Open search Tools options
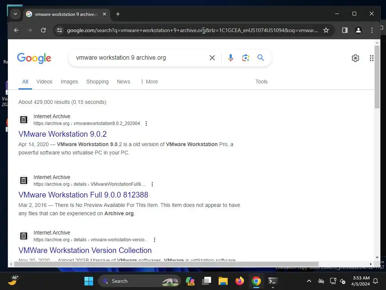Image resolution: width=386 pixels, height=290 pixels. [261, 82]
